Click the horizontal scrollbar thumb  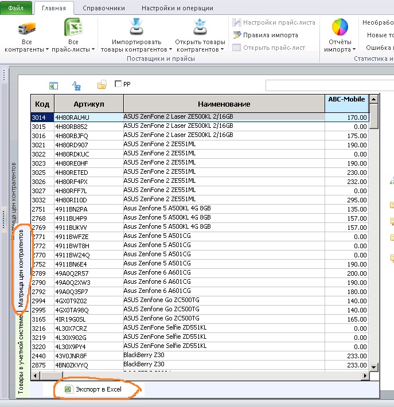[52, 375]
